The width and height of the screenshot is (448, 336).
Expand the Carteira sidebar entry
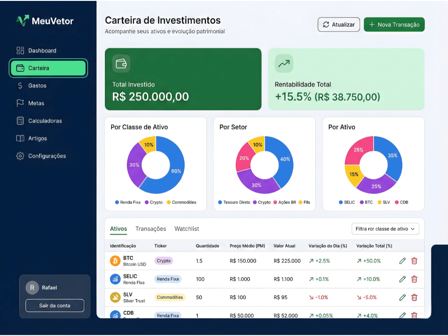pos(47,68)
